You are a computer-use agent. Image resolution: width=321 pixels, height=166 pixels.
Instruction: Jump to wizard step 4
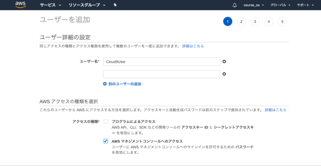tap(268, 22)
